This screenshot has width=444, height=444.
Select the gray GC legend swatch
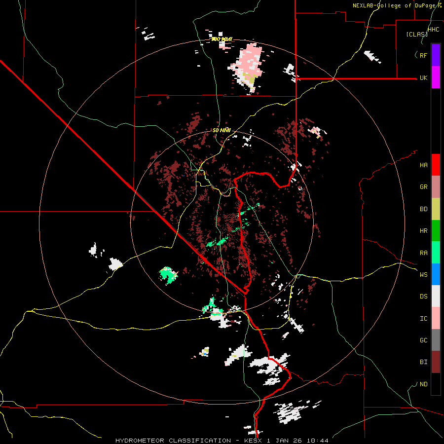(x=436, y=340)
